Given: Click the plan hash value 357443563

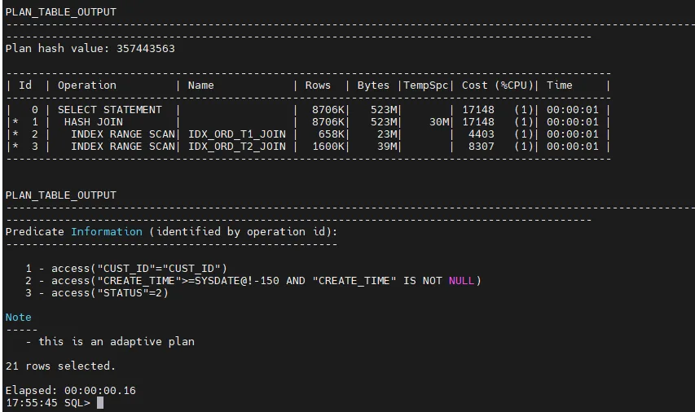Looking at the screenshot, I should [145, 48].
